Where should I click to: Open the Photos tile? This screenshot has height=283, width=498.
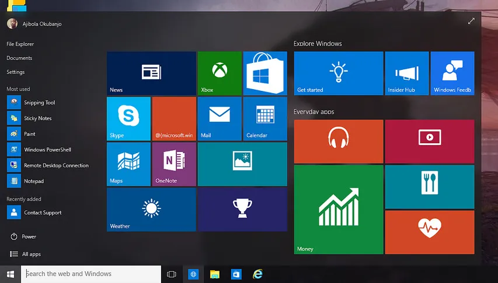point(242,164)
